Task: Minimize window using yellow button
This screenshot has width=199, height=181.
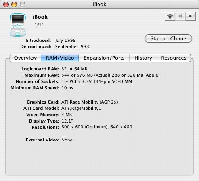Action: pos(14,4)
